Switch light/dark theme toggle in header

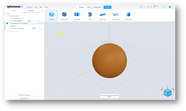pos(164,7)
